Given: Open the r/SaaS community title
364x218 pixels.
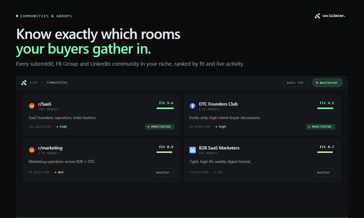Looking at the screenshot, I should click(x=45, y=104).
